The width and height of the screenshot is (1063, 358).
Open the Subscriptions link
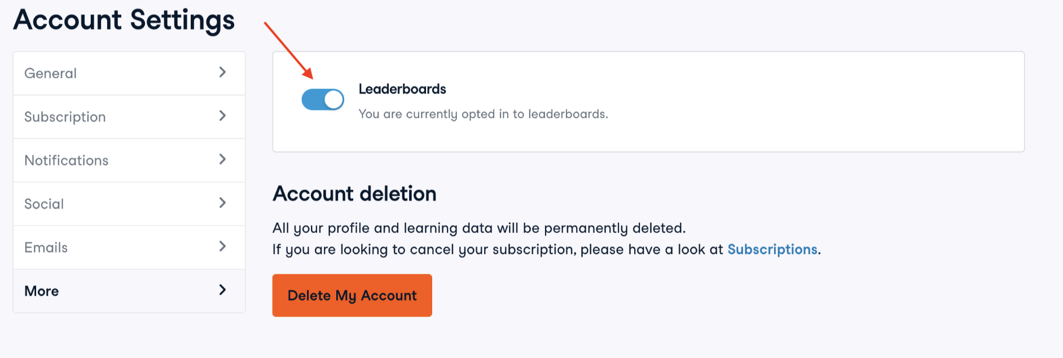point(772,249)
